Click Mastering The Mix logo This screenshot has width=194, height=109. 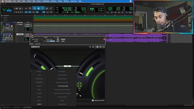point(98,101)
